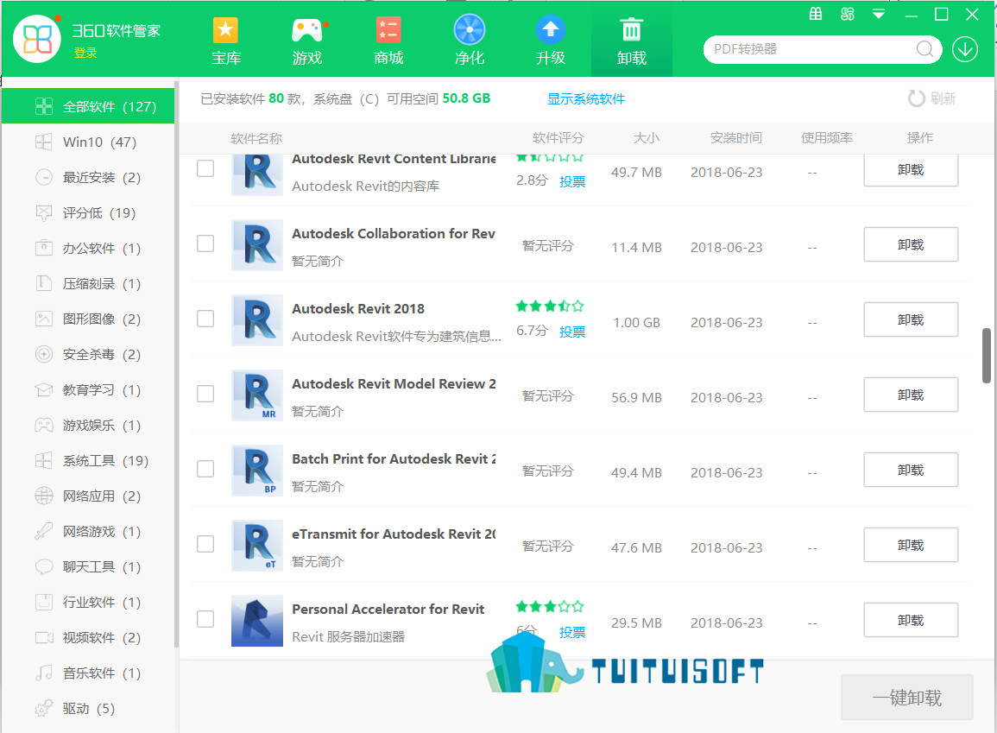Check the Autodesk Collaboration for Revit checkbox

click(x=205, y=243)
